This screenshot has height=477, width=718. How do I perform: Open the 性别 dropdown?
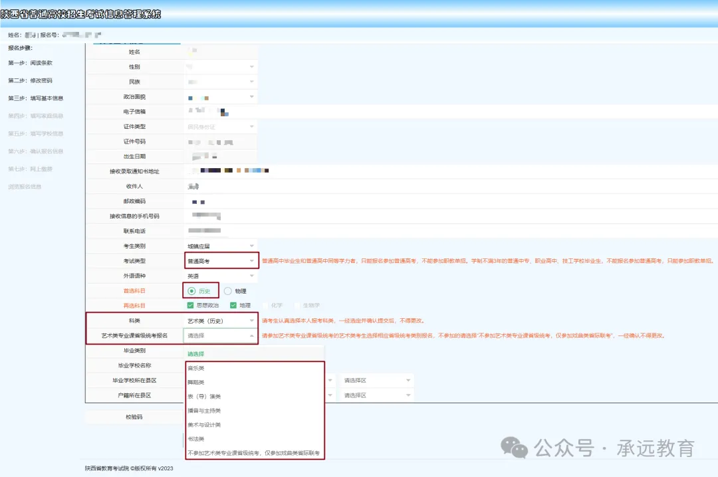(220, 67)
